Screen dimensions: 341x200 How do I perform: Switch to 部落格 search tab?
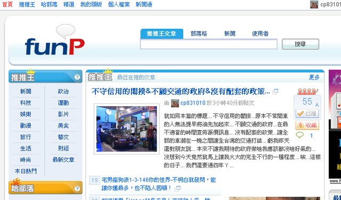pos(199,34)
